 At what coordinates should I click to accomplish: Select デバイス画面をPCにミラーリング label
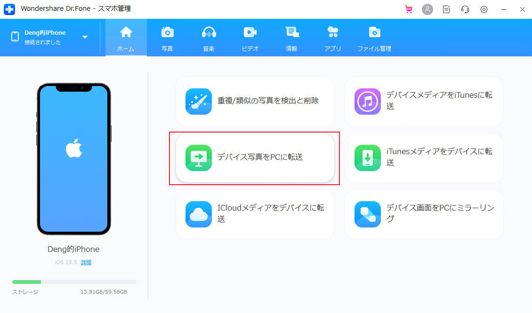[440, 213]
